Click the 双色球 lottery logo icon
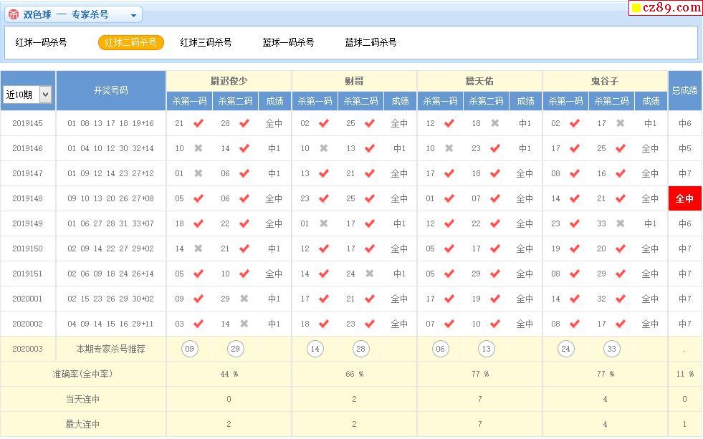 tap(14, 14)
